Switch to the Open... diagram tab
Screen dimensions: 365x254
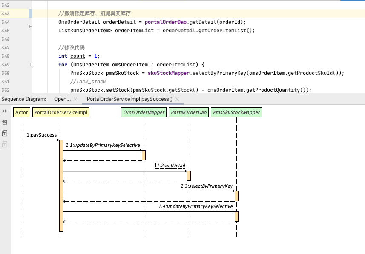[x=62, y=99]
